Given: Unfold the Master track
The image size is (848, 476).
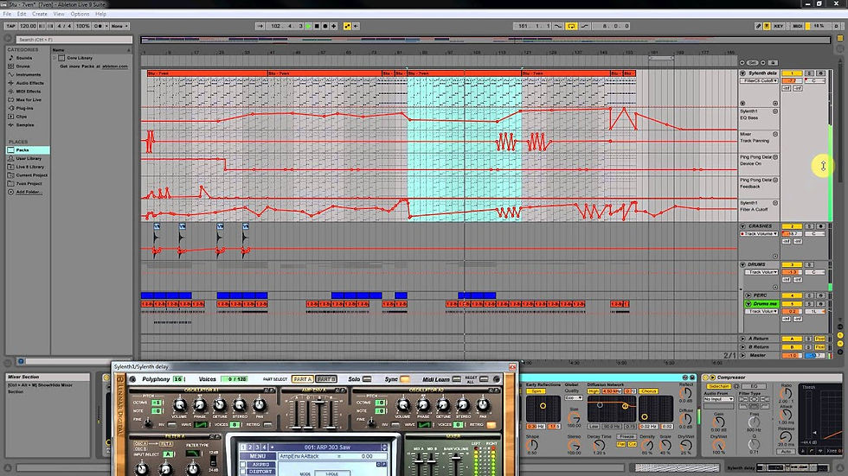Looking at the screenshot, I should (743, 355).
